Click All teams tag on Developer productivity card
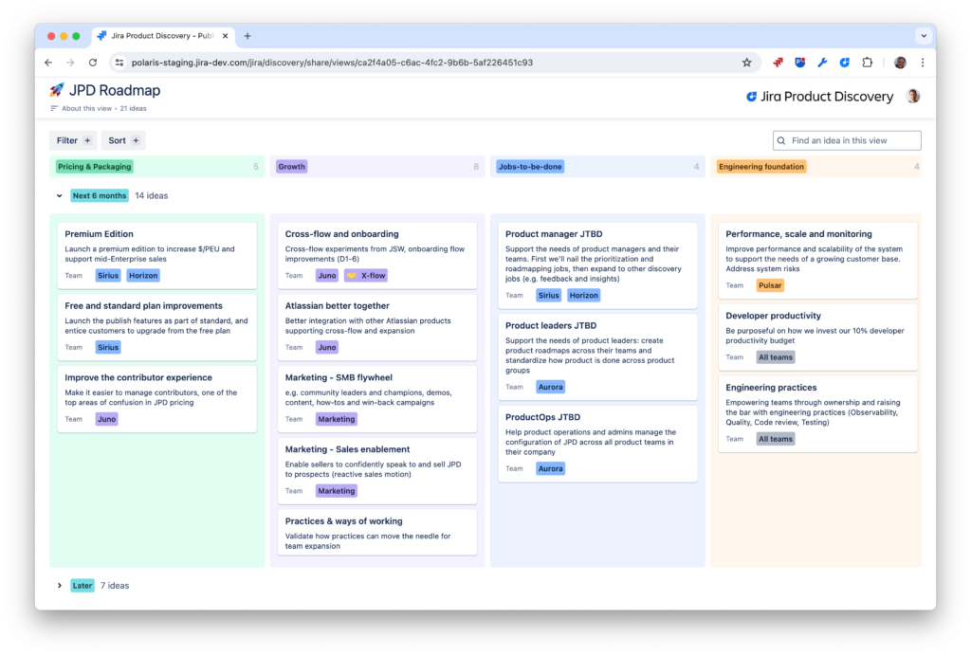Screen dimensions: 971x656 pyautogui.click(x=776, y=357)
